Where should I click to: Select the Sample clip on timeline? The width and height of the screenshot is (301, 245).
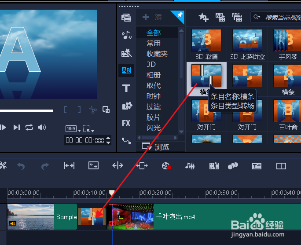[42, 217]
